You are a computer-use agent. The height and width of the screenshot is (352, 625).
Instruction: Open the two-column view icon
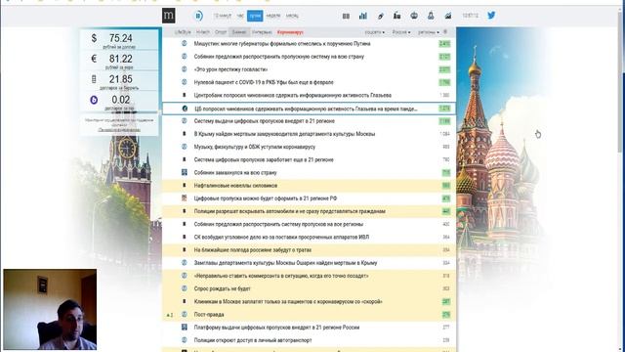click(346, 16)
